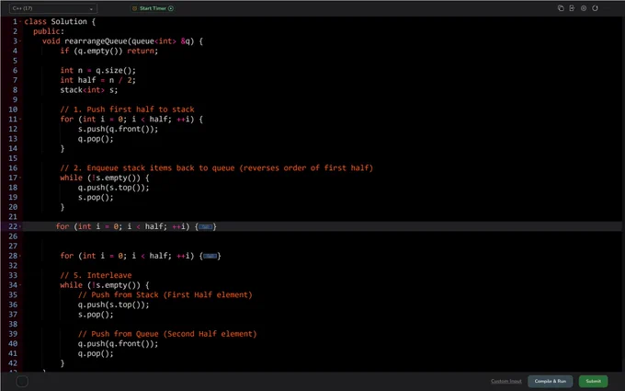Click 'q.push(s.top());' on line 18

[114, 188]
